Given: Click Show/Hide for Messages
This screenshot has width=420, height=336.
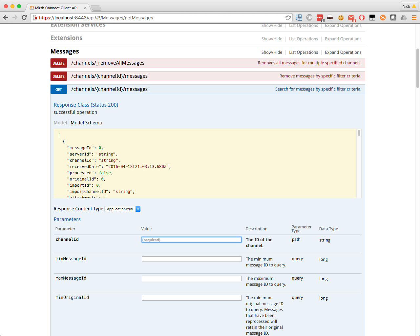Looking at the screenshot, I should click(272, 52).
